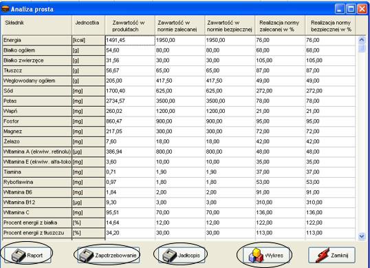Click the red lightning Zamknij icon
The width and height of the screenshot is (370, 268).
click(x=323, y=255)
